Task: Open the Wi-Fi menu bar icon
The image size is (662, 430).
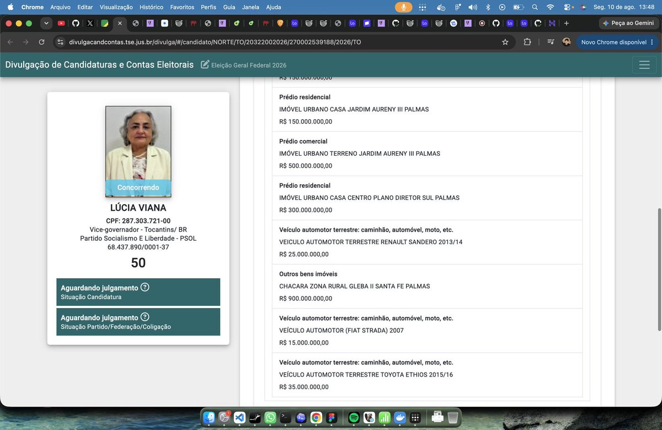Action: [x=550, y=7]
